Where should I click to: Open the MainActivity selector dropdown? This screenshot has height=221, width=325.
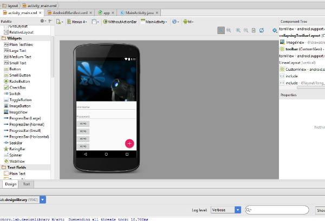tap(154, 22)
